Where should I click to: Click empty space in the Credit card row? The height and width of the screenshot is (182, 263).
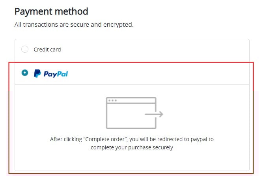click(158, 50)
